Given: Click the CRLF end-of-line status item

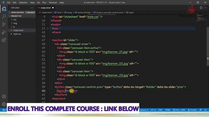Looking at the screenshot, I should coord(160,110).
